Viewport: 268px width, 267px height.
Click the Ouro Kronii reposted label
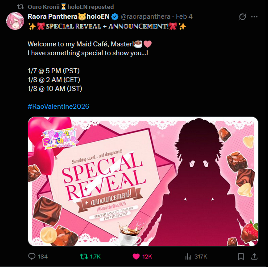point(71,7)
